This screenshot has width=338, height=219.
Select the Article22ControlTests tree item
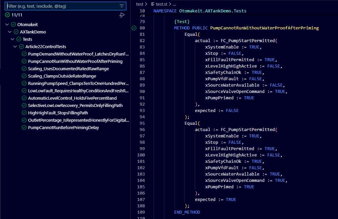(46, 46)
